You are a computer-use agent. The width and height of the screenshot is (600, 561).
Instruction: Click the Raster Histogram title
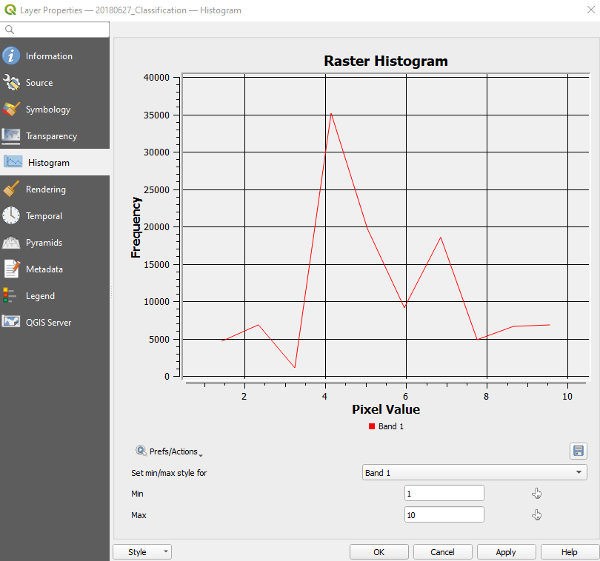point(386,61)
